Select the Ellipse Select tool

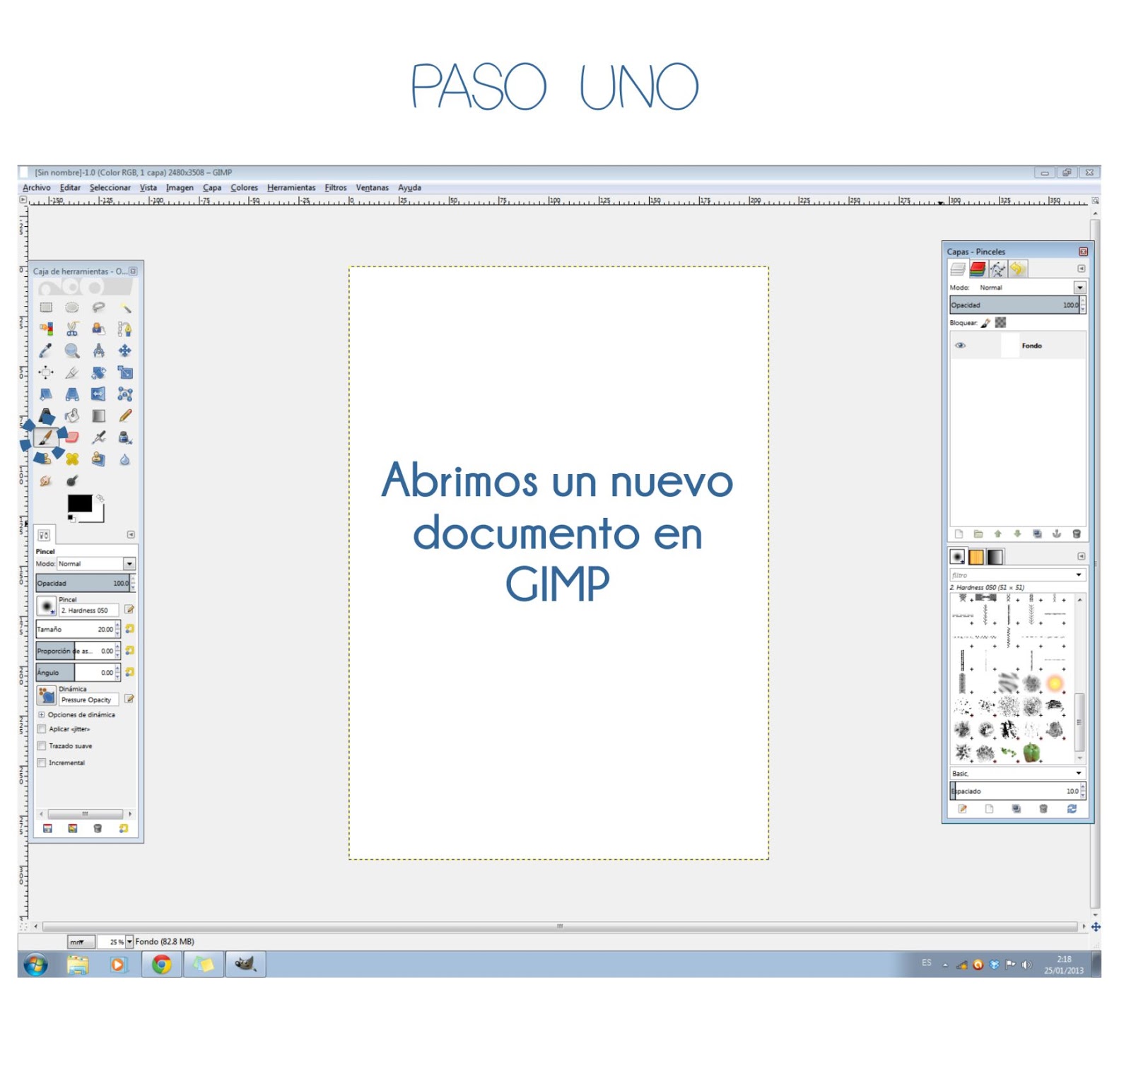72,307
